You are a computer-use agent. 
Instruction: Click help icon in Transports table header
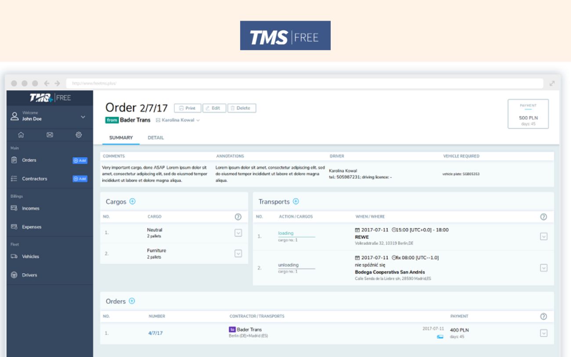(543, 216)
